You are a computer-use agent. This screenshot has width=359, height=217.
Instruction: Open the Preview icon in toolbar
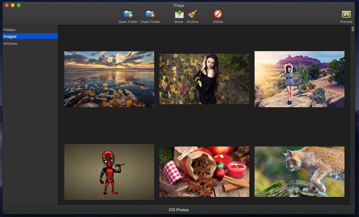[x=346, y=14]
